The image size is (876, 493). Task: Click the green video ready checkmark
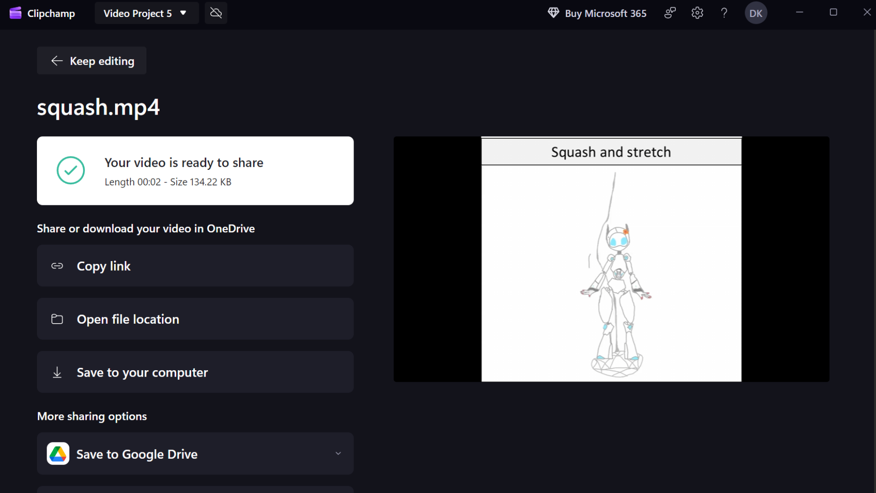pos(71,171)
